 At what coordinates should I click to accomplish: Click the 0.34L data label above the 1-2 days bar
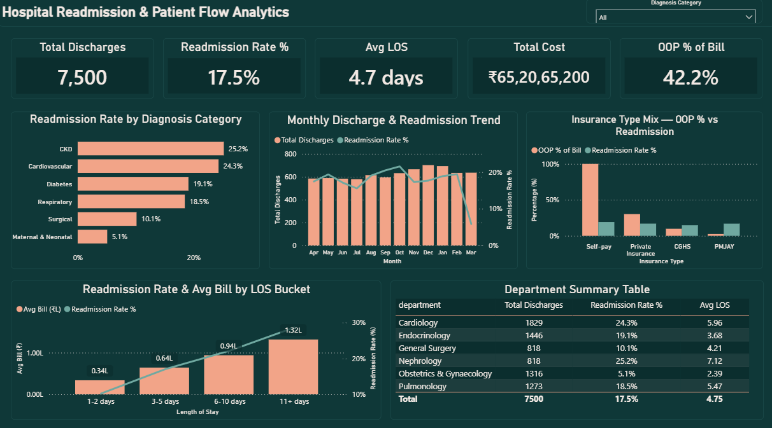[x=99, y=371]
